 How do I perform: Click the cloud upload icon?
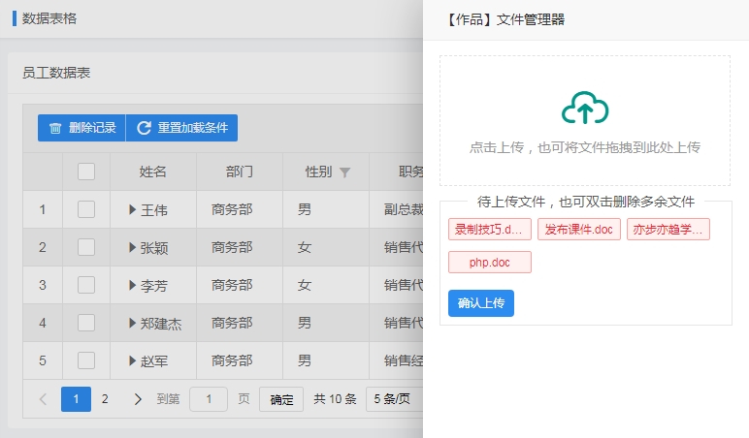pyautogui.click(x=585, y=108)
